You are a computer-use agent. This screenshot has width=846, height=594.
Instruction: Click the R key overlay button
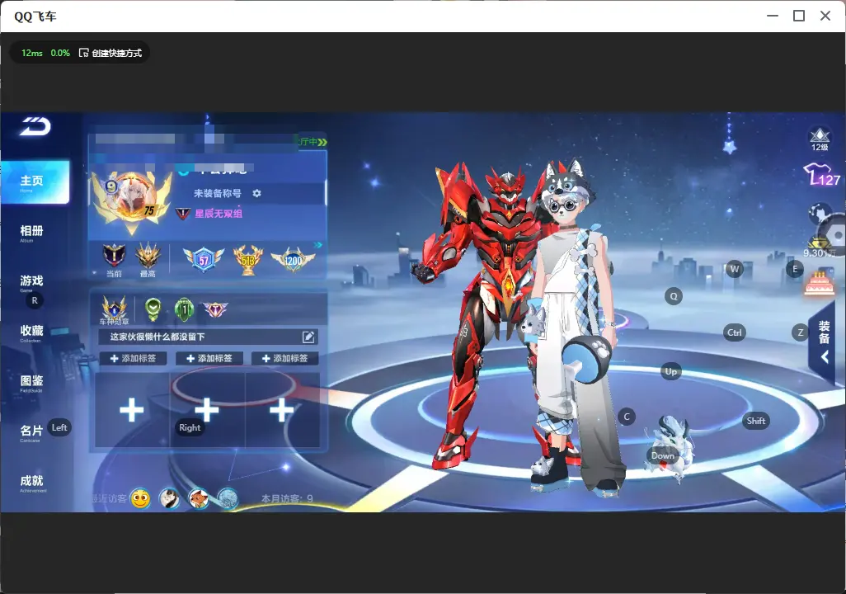(x=35, y=300)
